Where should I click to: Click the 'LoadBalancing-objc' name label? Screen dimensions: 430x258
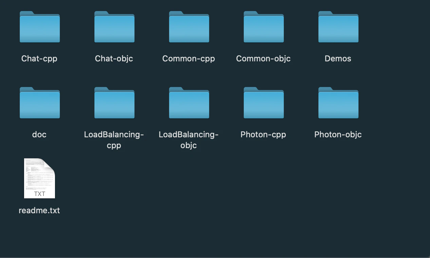(189, 140)
